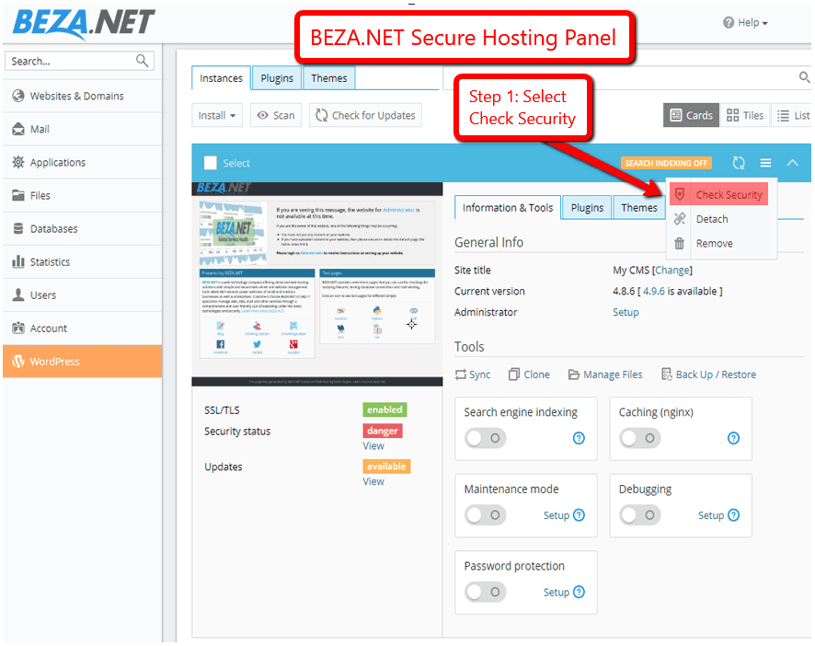Click the Sync tool link
The height and width of the screenshot is (646, 815).
click(x=473, y=375)
